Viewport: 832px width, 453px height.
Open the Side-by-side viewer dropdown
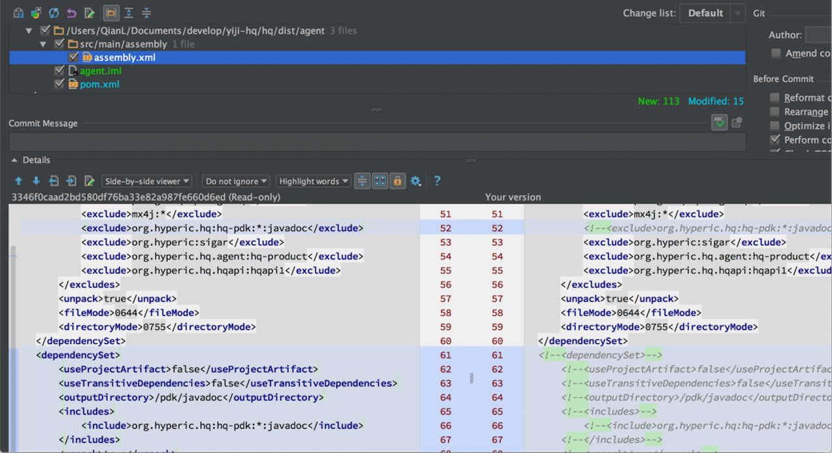(147, 181)
